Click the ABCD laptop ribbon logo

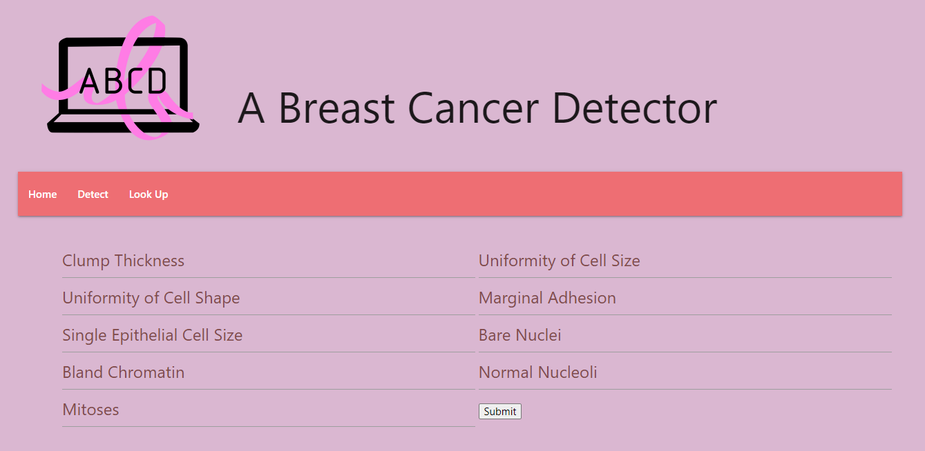pos(123,79)
